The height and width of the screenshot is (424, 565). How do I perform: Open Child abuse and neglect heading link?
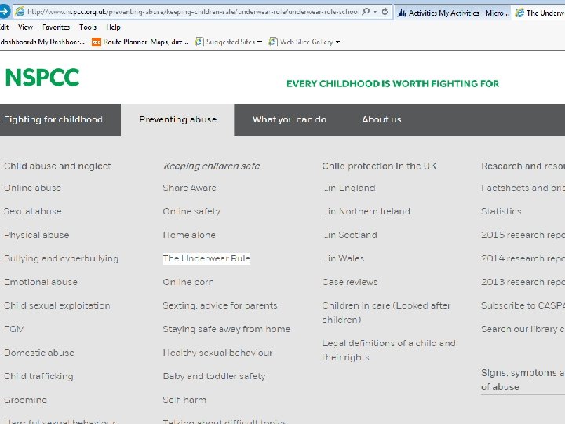[57, 166]
